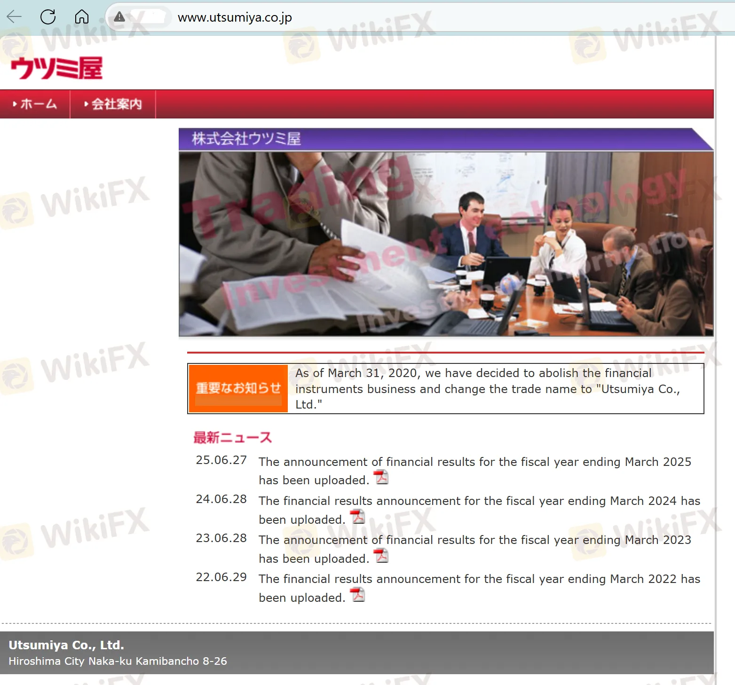Go to browser home icon

82,17
